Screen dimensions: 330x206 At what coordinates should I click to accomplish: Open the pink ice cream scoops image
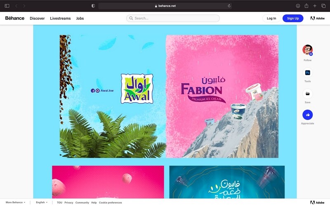click(x=108, y=182)
